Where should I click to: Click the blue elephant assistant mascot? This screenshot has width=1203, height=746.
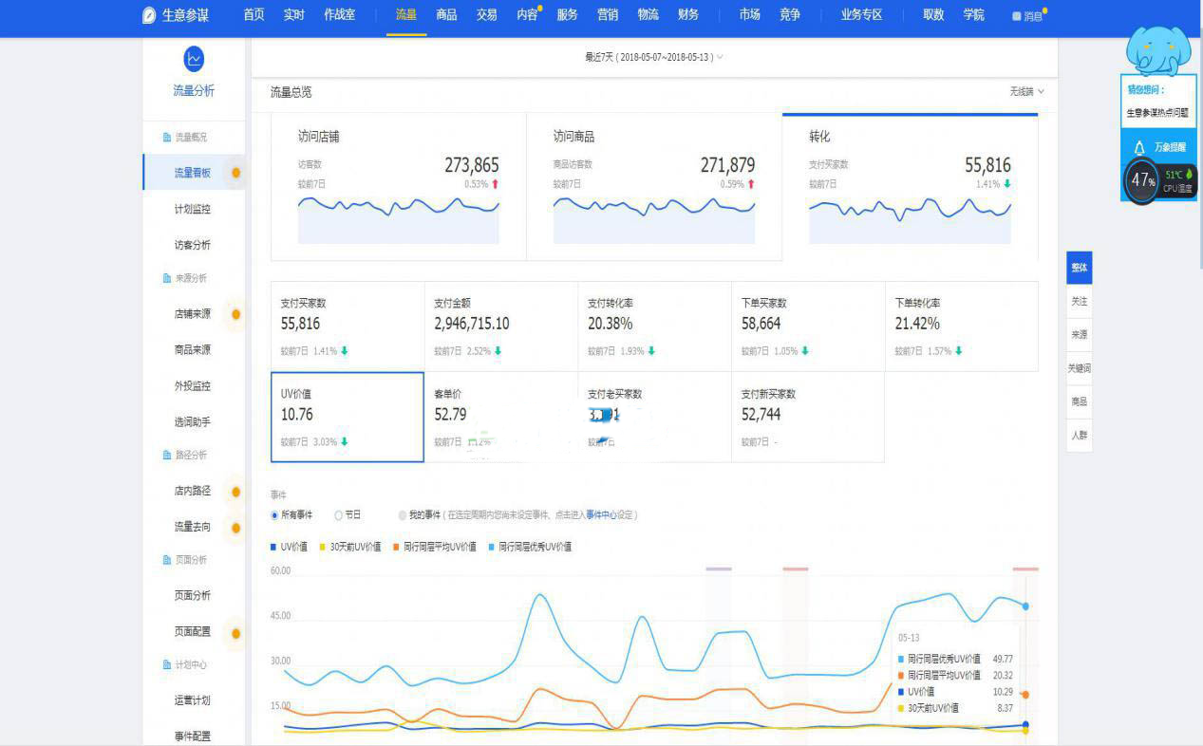click(x=1156, y=47)
